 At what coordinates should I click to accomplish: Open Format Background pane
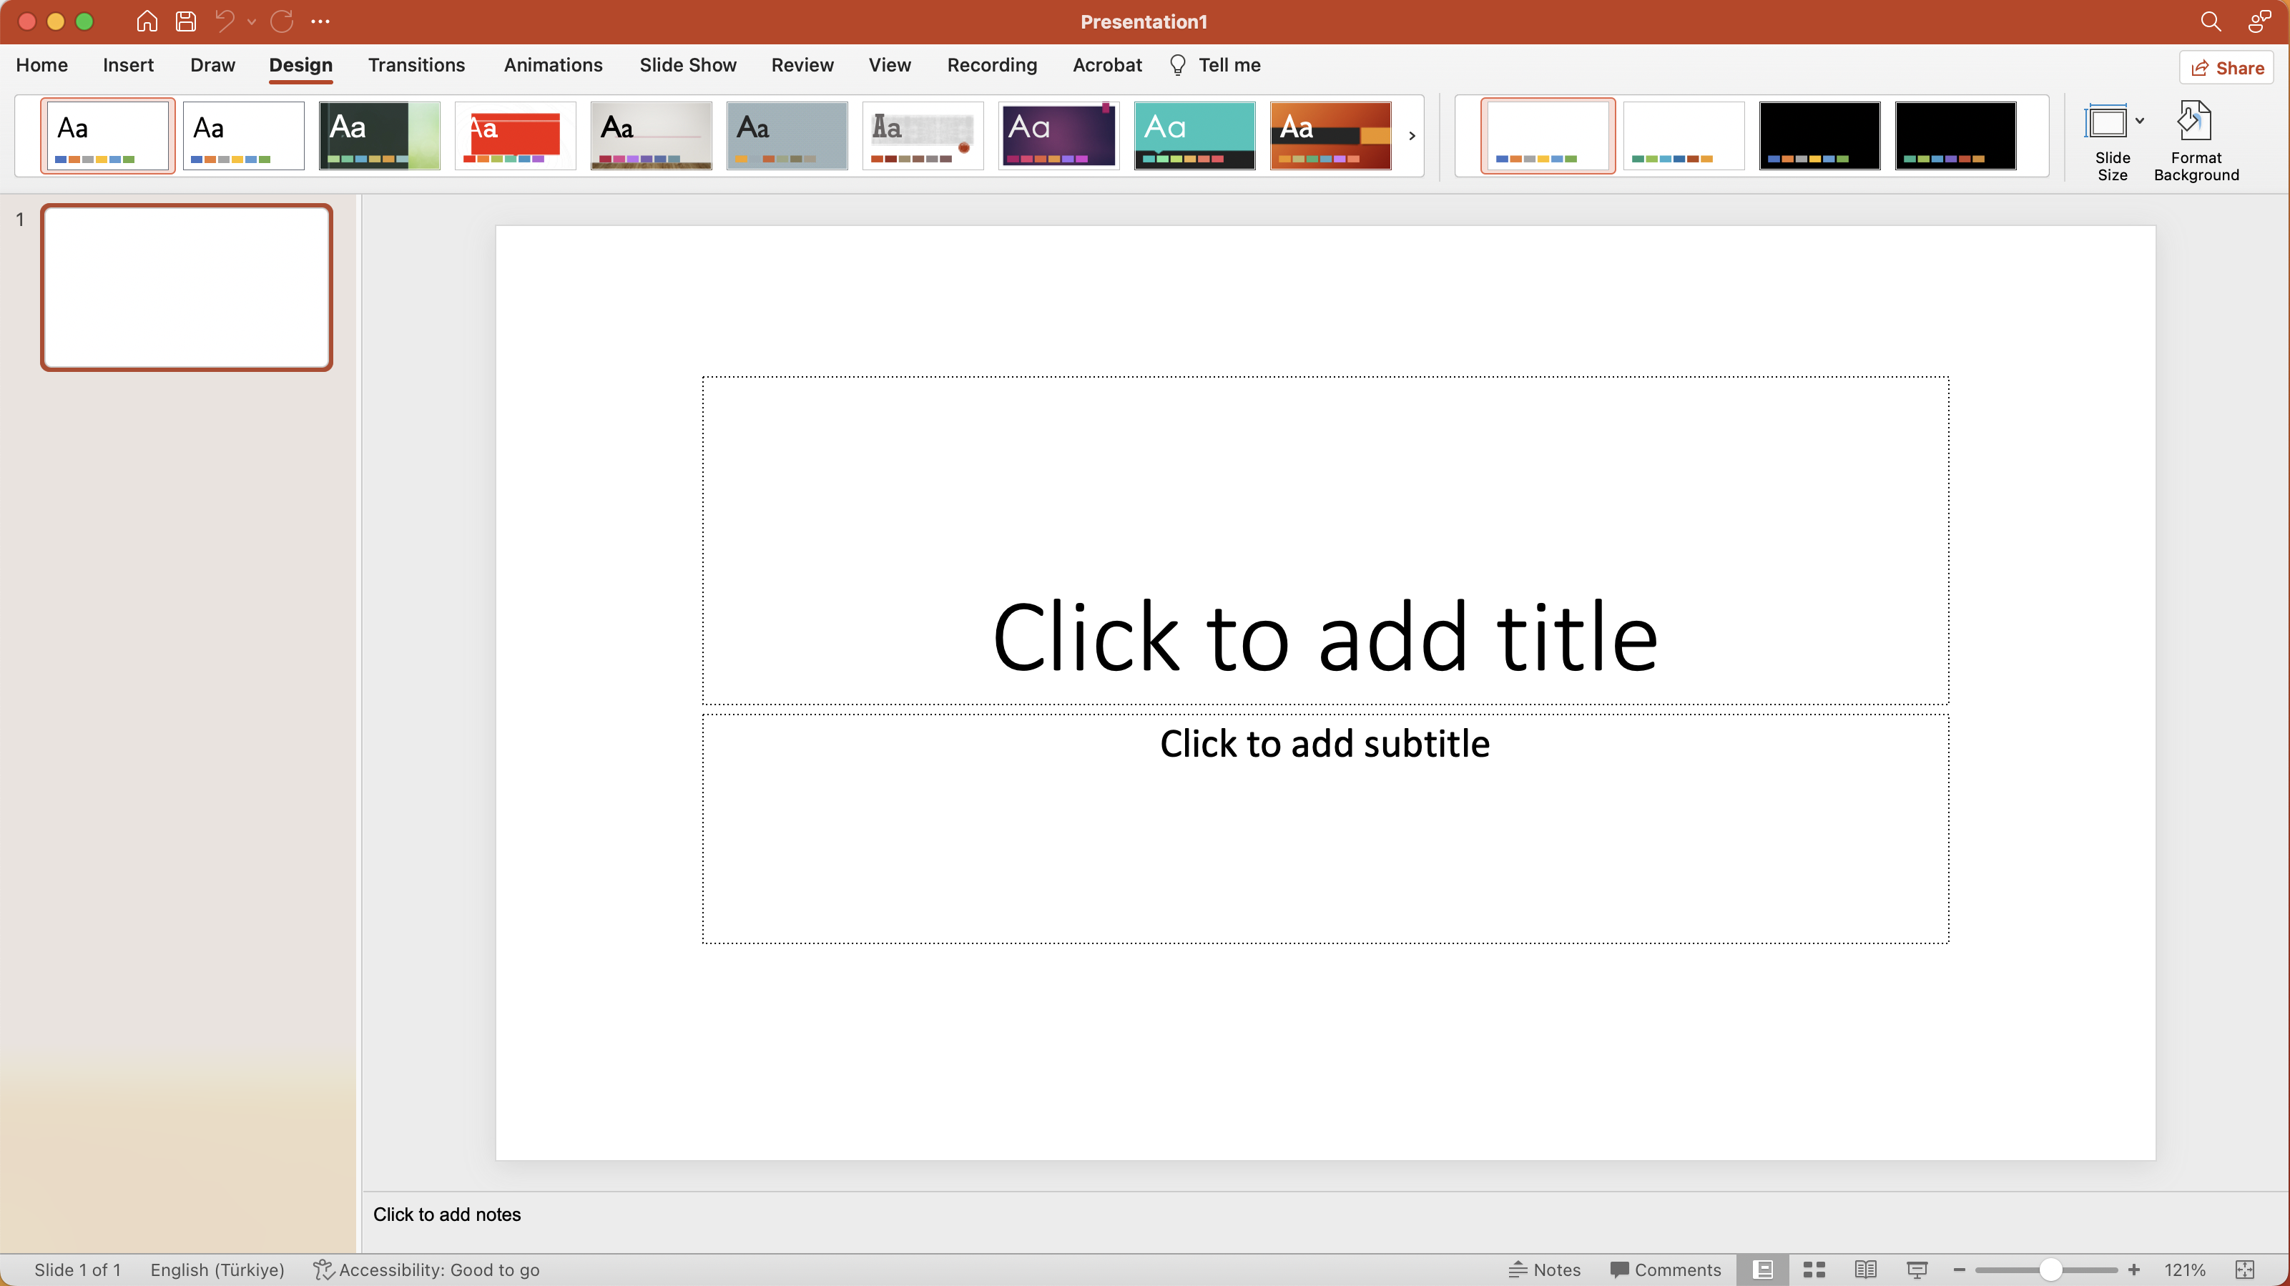point(2196,142)
